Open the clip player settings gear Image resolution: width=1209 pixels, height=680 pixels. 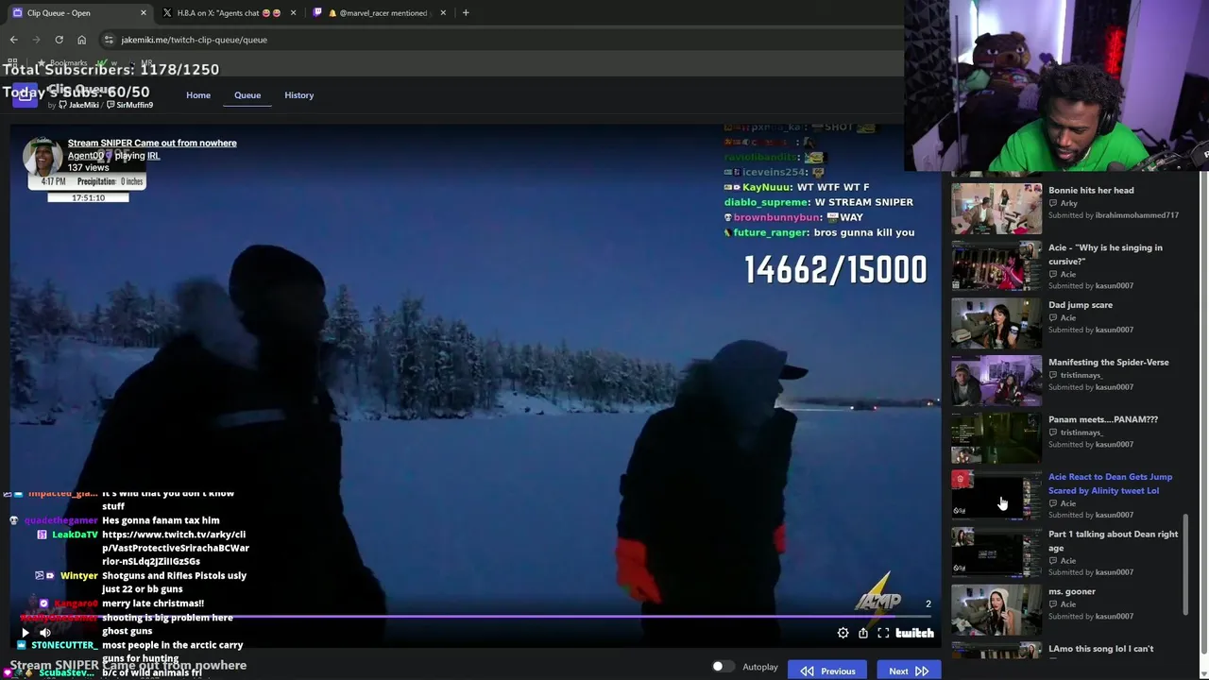(843, 634)
